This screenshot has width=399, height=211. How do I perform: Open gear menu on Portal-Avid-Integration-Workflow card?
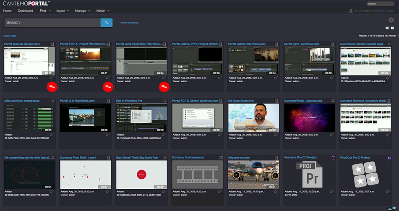pos(163,78)
